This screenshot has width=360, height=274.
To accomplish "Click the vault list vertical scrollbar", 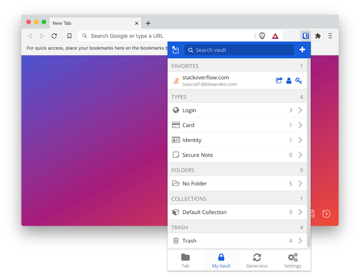I will click(309, 150).
